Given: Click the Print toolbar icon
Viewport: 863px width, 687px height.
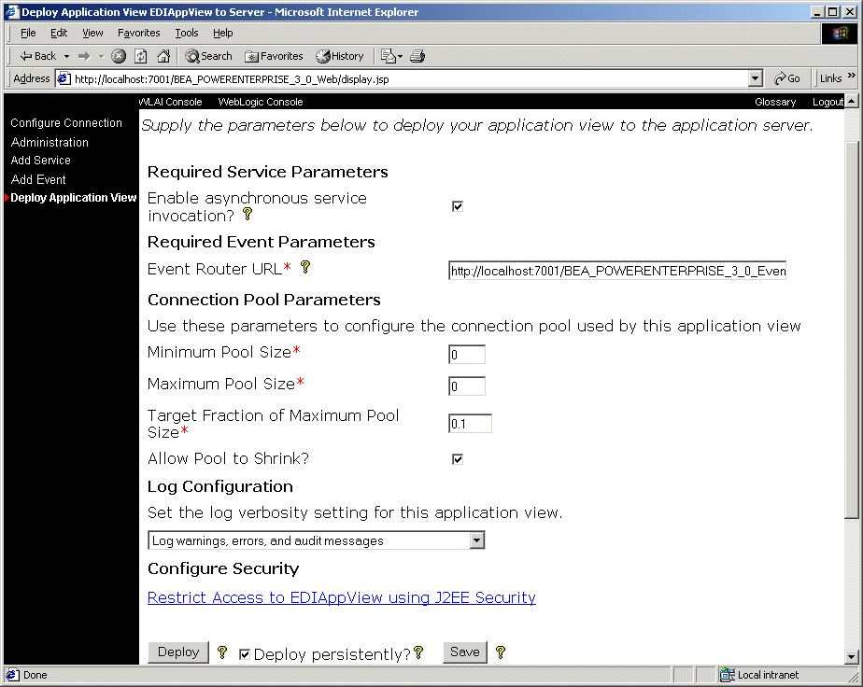Looking at the screenshot, I should pyautogui.click(x=417, y=56).
